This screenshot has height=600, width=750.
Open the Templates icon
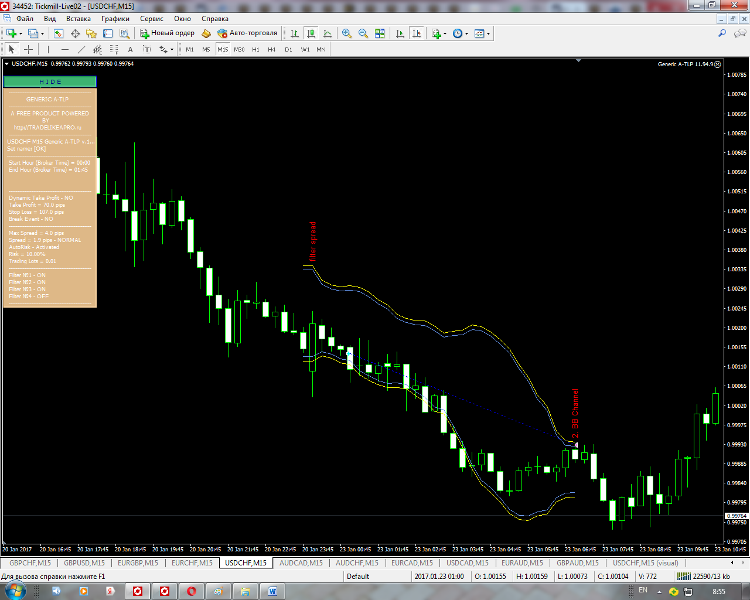pos(479,33)
